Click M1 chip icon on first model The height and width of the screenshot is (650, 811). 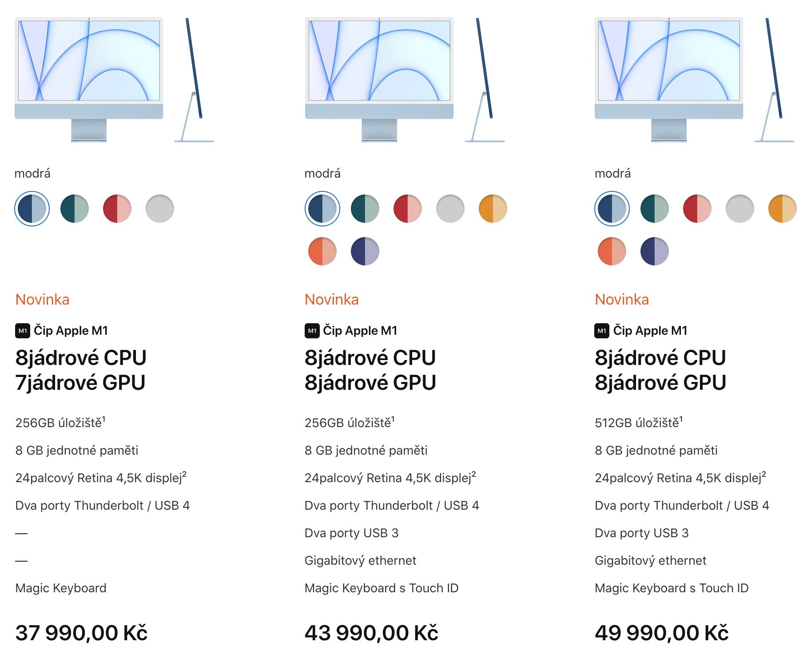coord(23,331)
